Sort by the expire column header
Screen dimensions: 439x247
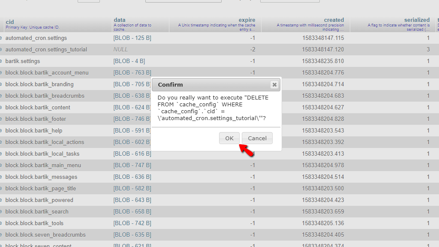(247, 20)
